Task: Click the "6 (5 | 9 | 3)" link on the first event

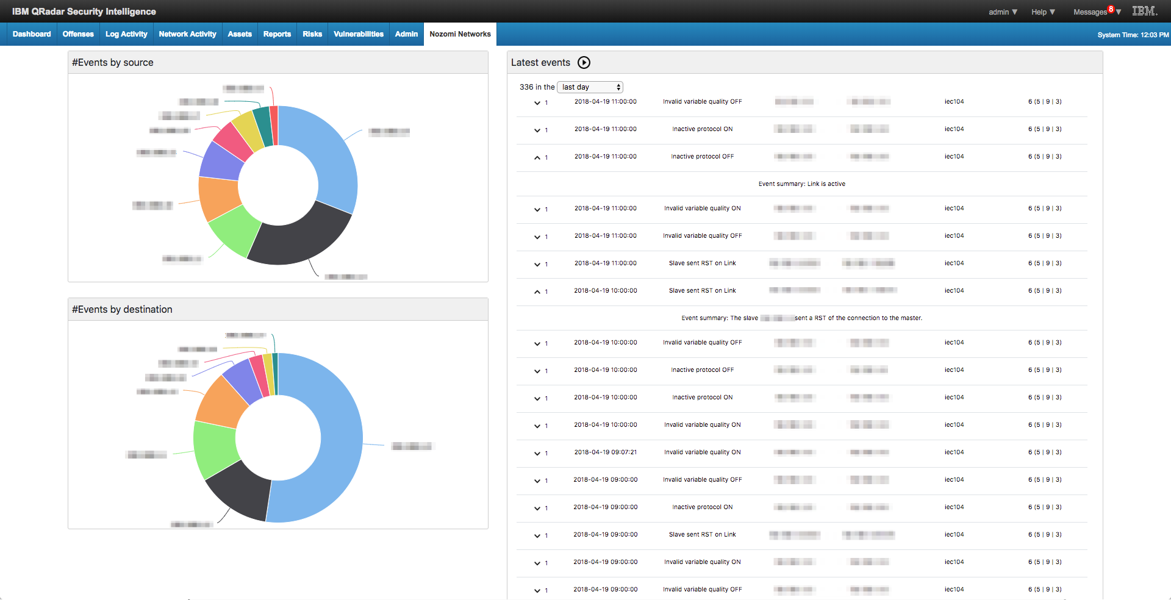Action: [1044, 102]
